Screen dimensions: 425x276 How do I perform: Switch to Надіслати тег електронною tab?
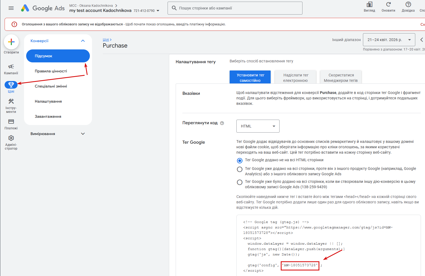tap(295, 77)
